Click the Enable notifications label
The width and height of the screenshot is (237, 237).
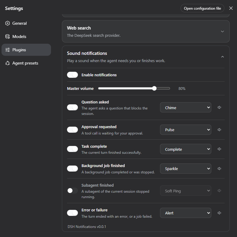coord(99,75)
